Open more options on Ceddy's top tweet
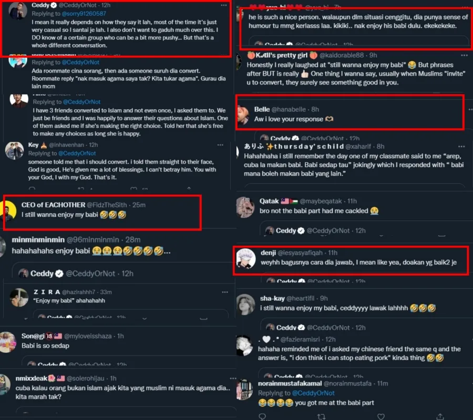The width and height of the screenshot is (473, 420). tap(223, 5)
